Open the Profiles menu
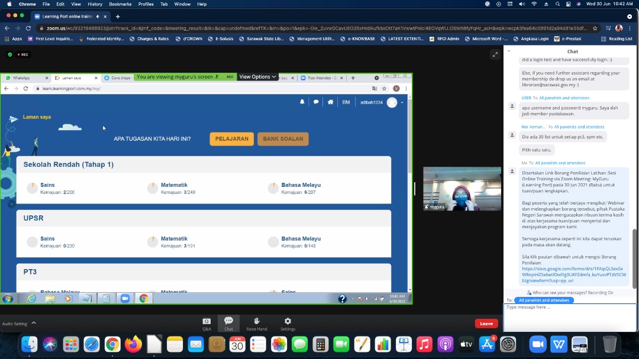 tap(146, 4)
